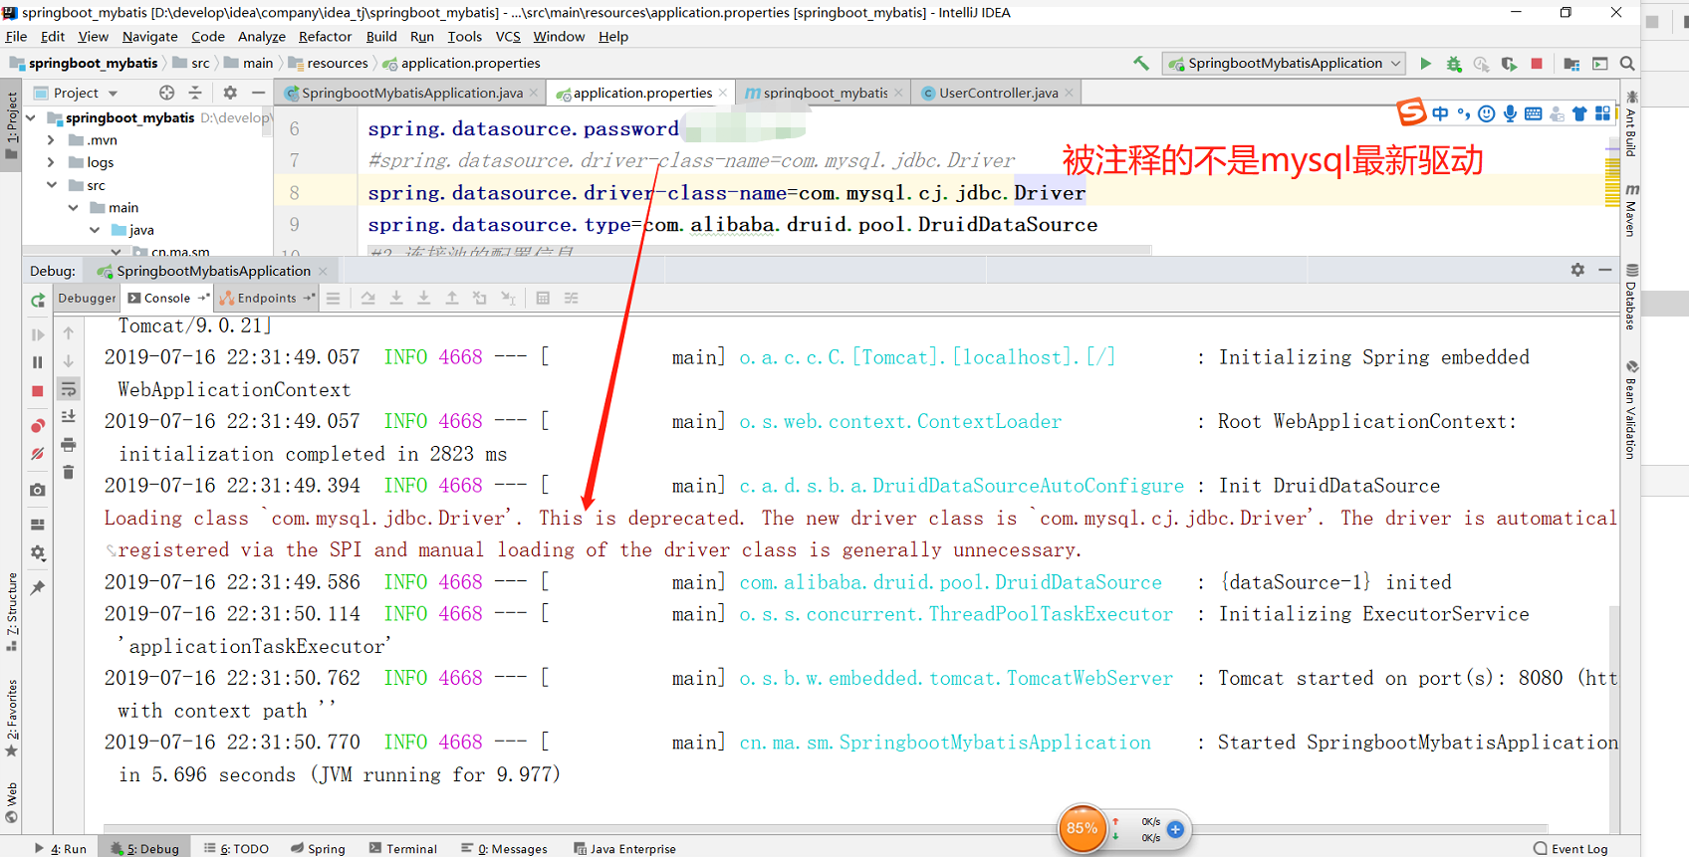This screenshot has height=857, width=1689.
Task: Collapse the java folder node
Action: [x=96, y=230]
